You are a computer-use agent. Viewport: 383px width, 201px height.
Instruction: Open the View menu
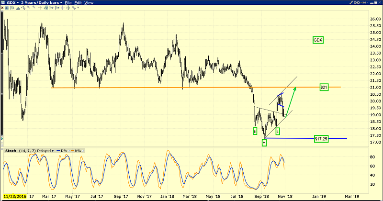click(89, 3)
